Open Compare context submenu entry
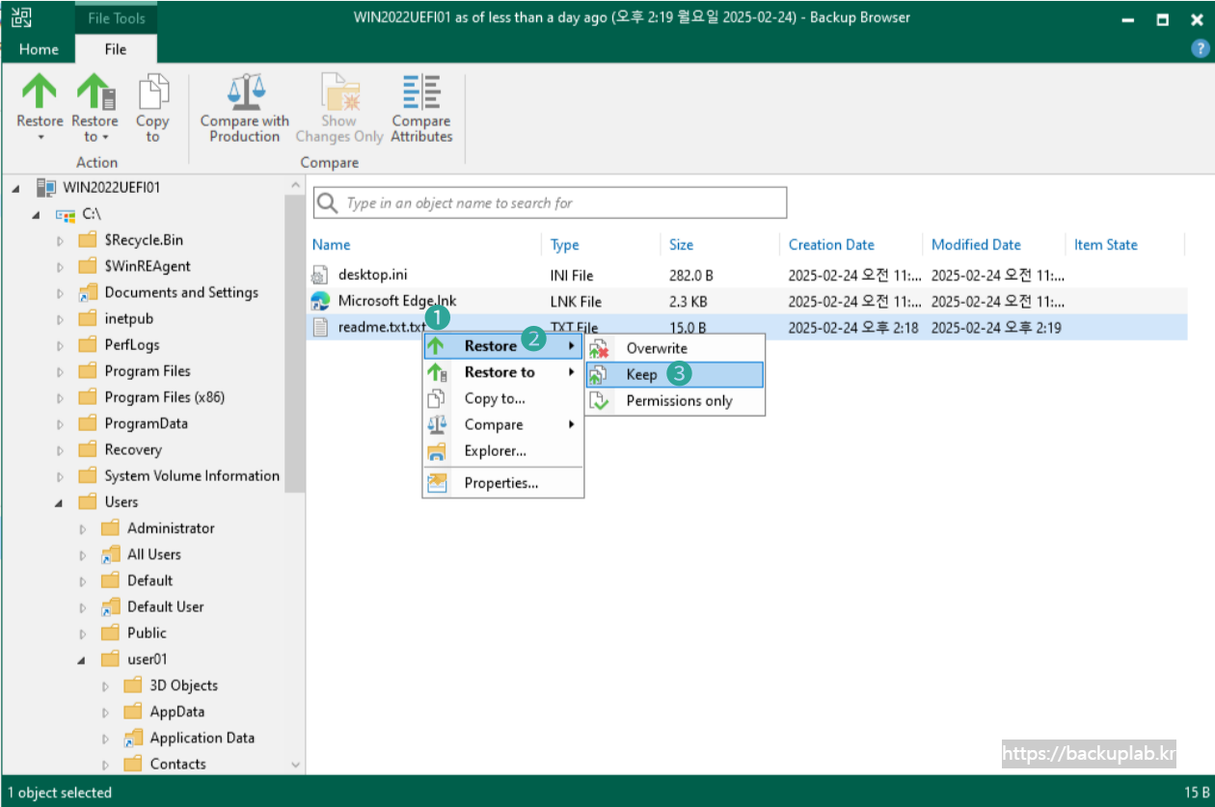1215x807 pixels. [x=502, y=424]
